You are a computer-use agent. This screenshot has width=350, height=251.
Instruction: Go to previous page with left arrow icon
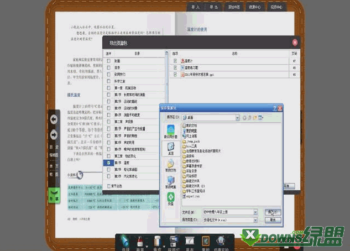(54, 119)
